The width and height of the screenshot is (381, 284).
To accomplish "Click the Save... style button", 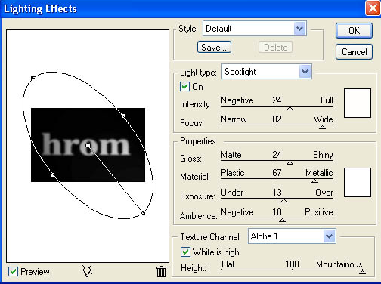I will tap(214, 48).
